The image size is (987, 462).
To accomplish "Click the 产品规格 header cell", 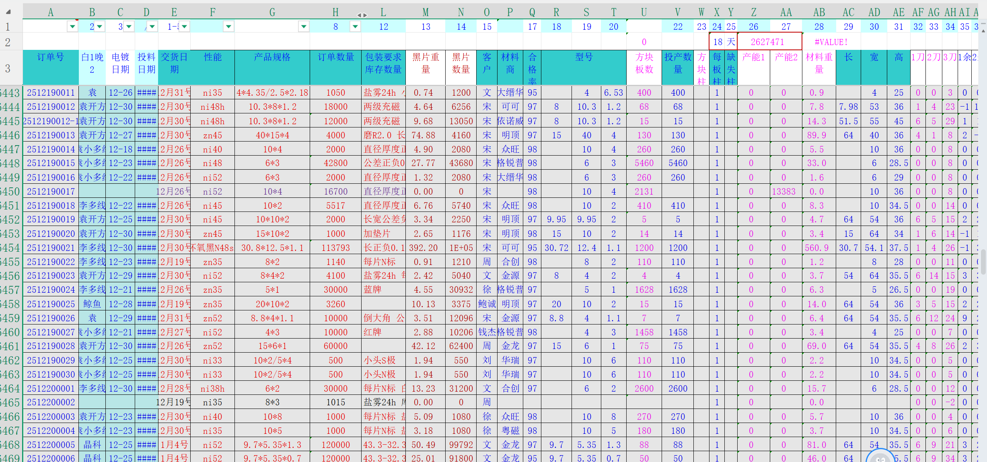I will (x=272, y=67).
